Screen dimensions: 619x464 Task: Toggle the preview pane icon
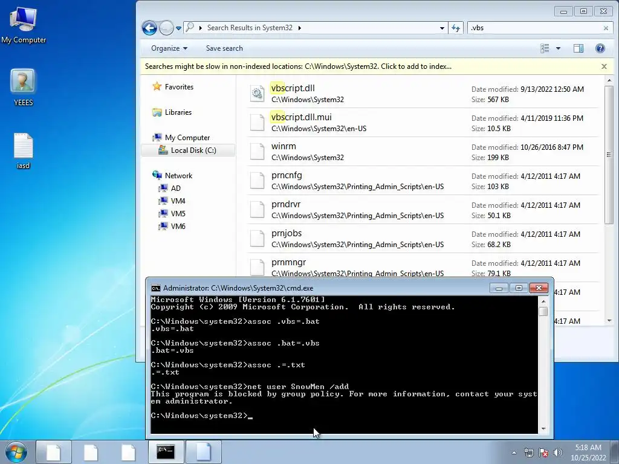coord(578,48)
